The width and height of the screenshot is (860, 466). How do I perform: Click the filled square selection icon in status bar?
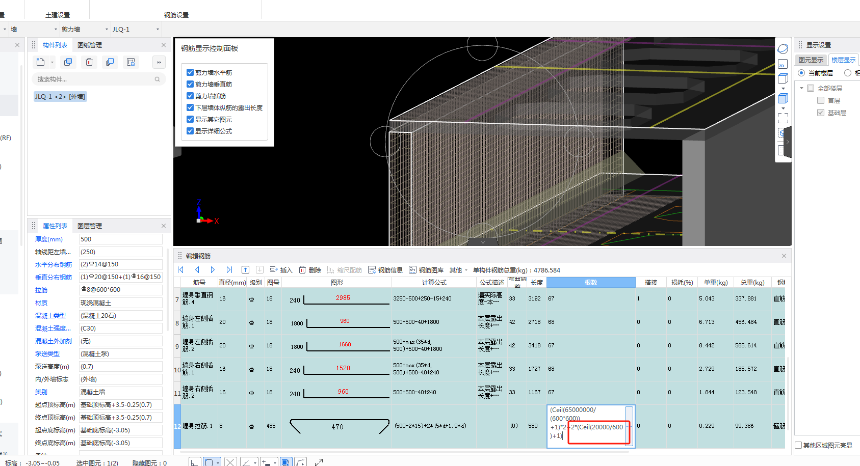pyautogui.click(x=285, y=462)
